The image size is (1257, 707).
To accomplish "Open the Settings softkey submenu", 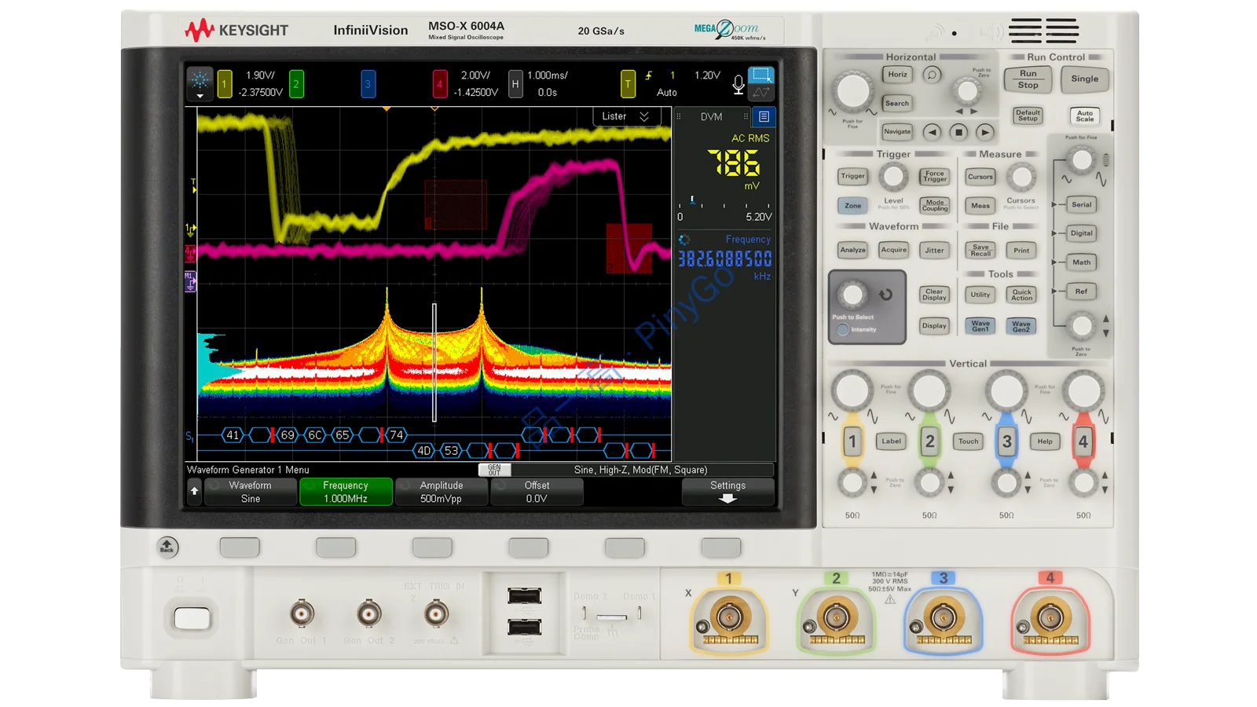I will tap(727, 492).
